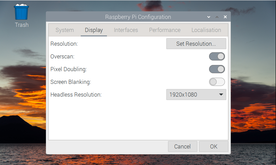Minimize window using the down chevron
Image resolution: width=276 pixels, height=165 pixels.
pyautogui.click(x=209, y=17)
